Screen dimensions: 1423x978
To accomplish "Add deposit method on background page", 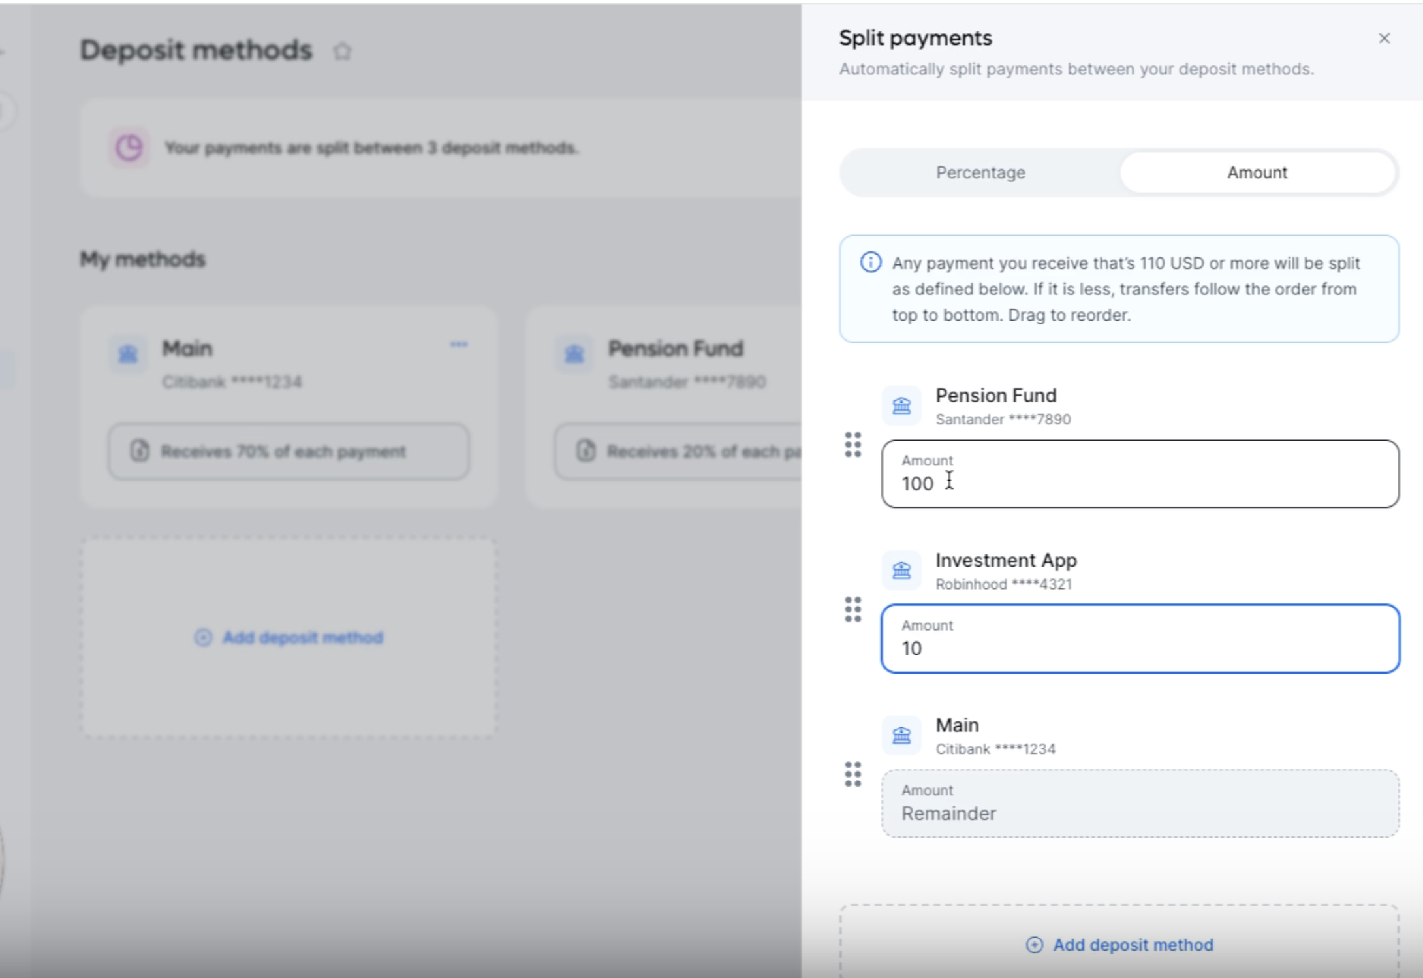I will coord(289,637).
